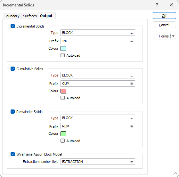Collapse the dialog using bottom-right chevron

tap(175, 173)
